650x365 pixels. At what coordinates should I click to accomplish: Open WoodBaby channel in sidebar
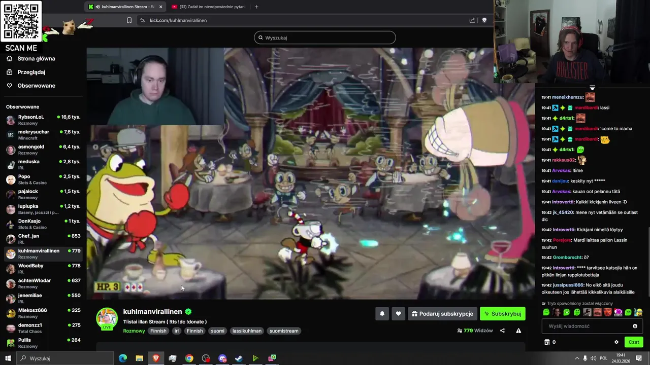[43, 269]
